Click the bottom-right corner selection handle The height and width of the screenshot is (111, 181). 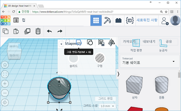(x=70, y=102)
